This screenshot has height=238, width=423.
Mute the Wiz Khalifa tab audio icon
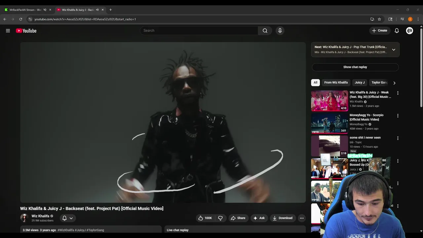click(97, 10)
